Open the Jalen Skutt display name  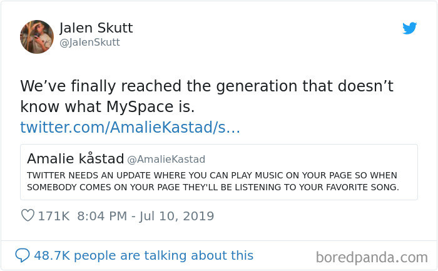(x=96, y=28)
